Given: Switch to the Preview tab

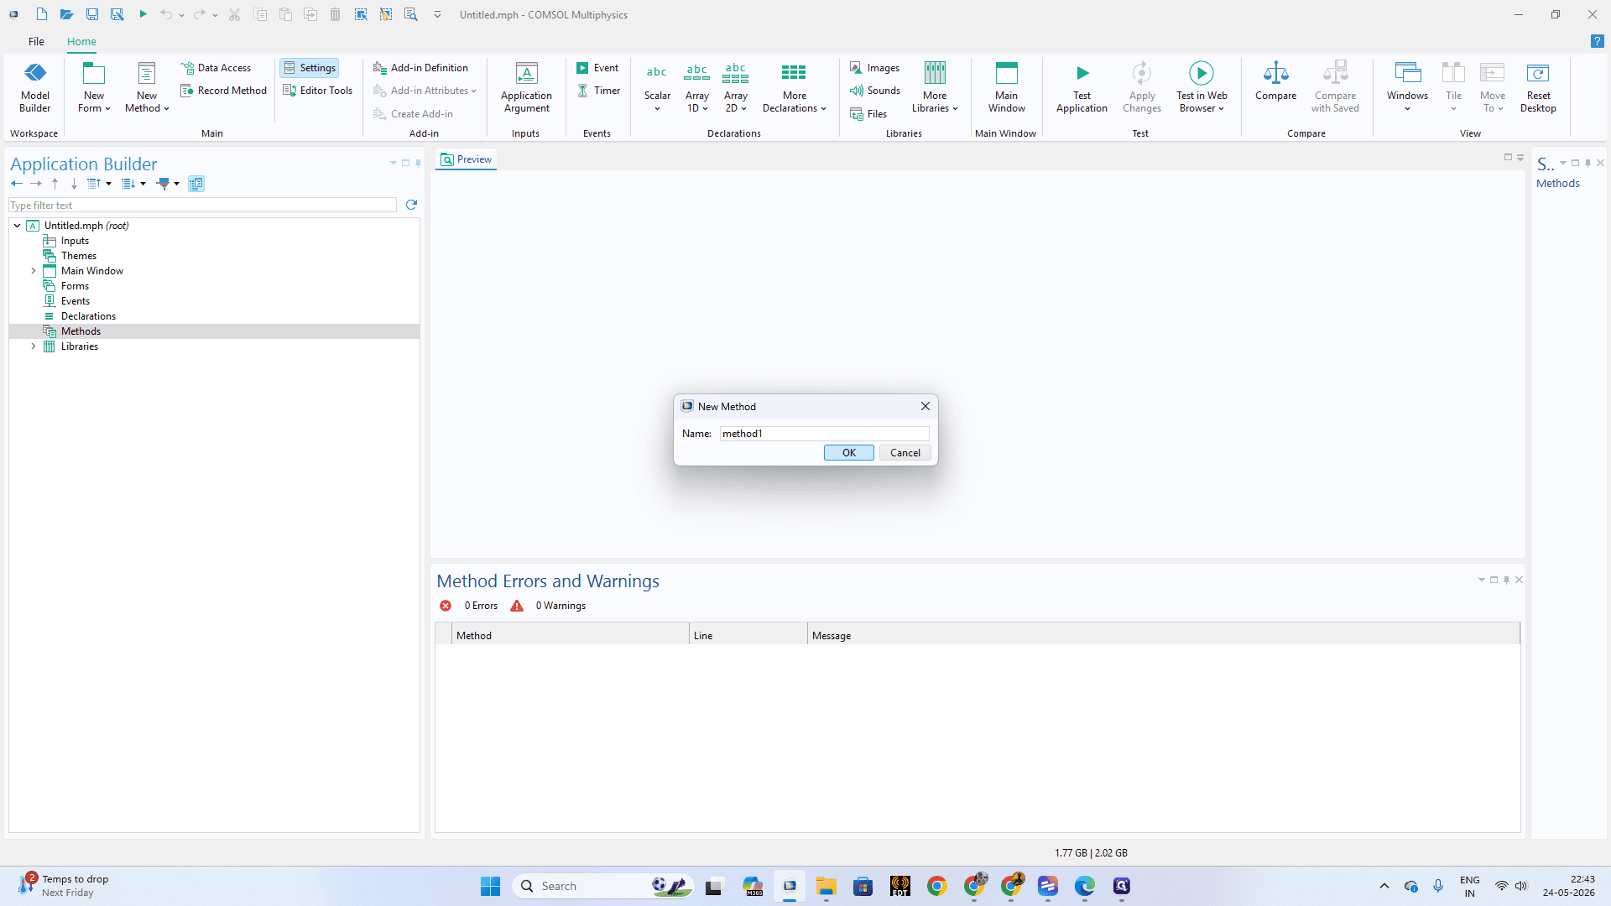Looking at the screenshot, I should [466, 159].
